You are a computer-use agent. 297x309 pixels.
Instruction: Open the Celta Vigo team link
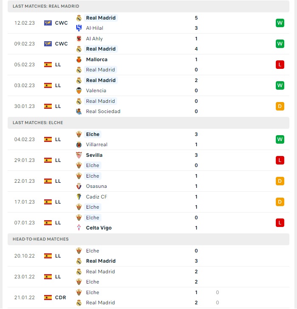pos(99,228)
